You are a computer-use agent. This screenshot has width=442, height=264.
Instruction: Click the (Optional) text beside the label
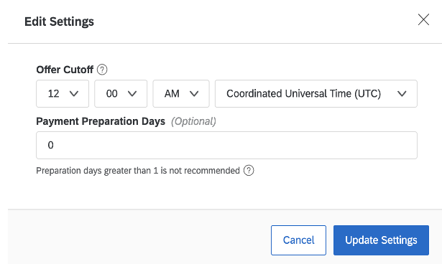click(x=193, y=121)
